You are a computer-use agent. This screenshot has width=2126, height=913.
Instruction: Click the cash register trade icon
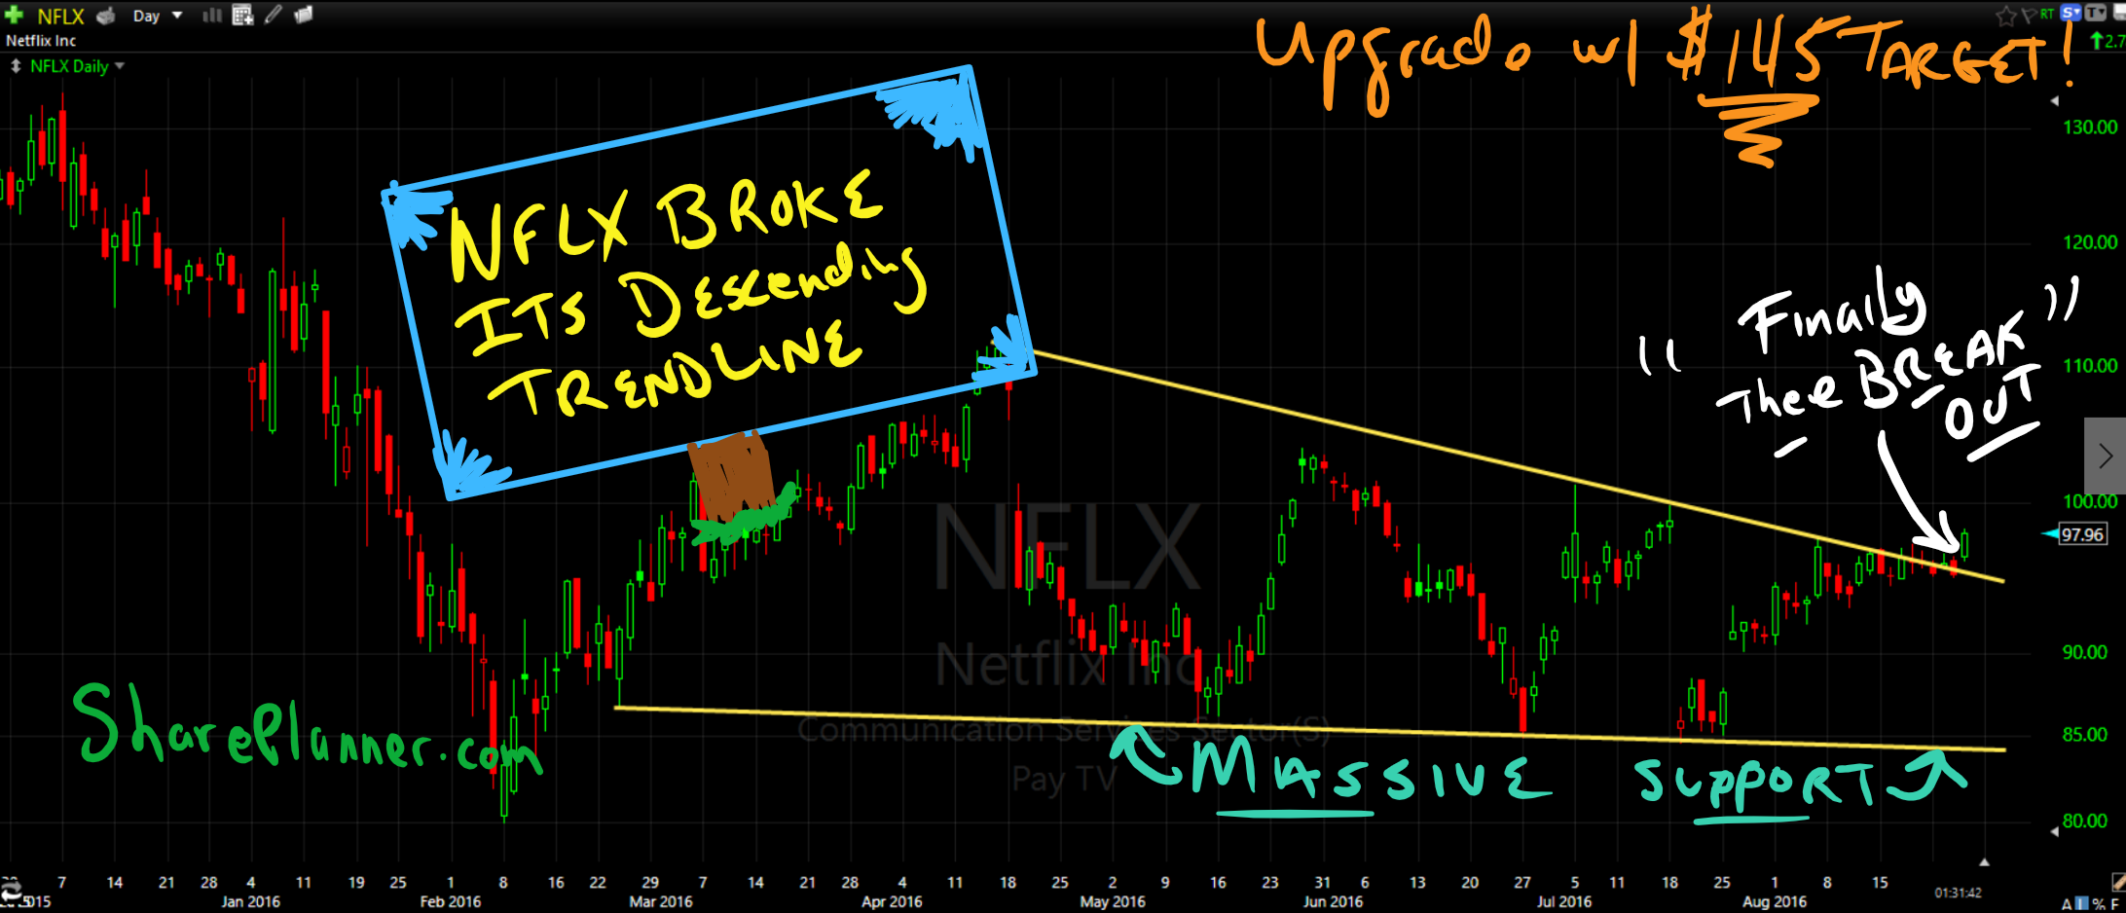[106, 16]
